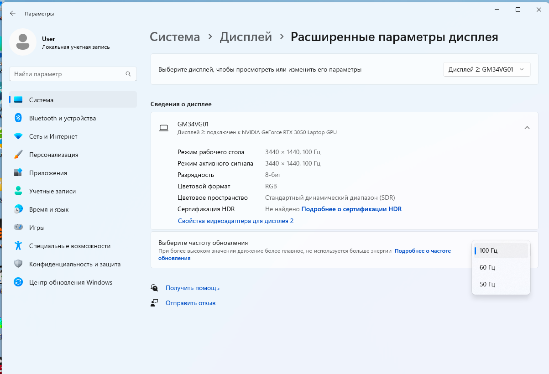Open Свойства видеоадаптера для дисплея 2
This screenshot has height=374, width=549.
coord(235,221)
